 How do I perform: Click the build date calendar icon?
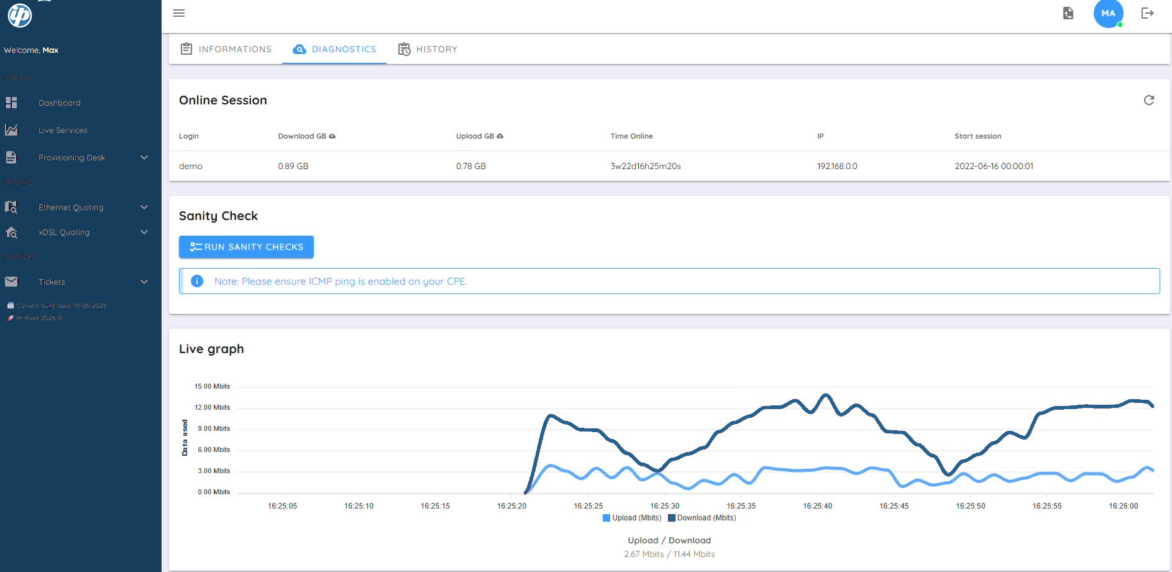coord(10,305)
